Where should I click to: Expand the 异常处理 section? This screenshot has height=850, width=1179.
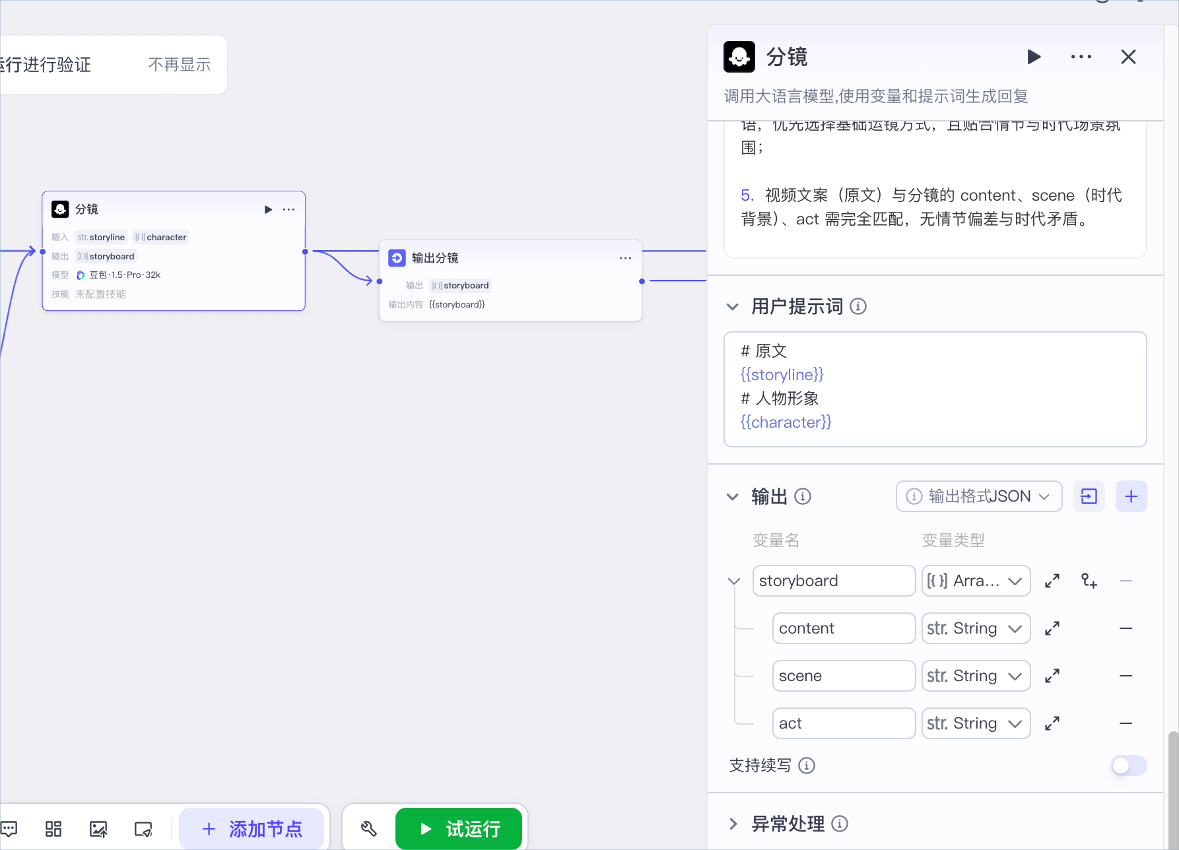tap(733, 824)
